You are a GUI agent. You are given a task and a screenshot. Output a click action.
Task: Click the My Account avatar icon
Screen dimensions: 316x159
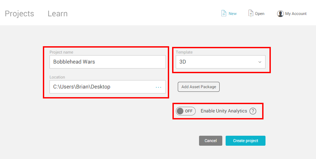coord(280,14)
